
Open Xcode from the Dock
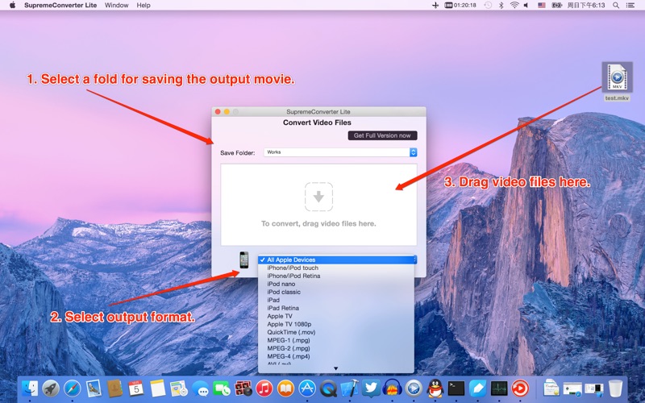tap(350, 388)
